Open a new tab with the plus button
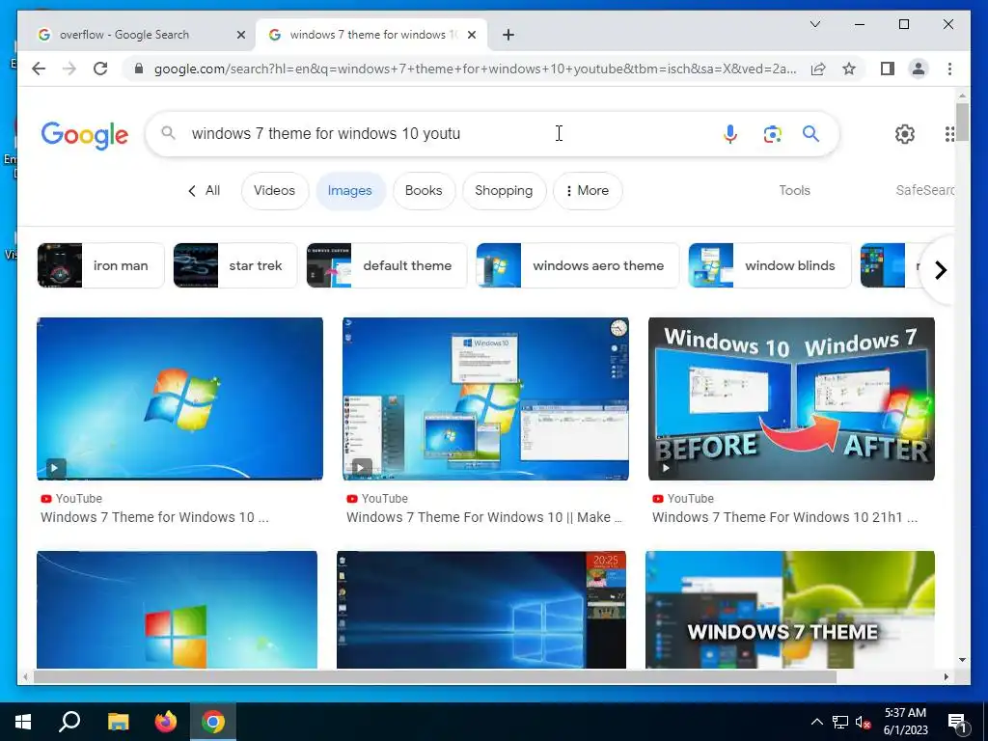 [508, 35]
